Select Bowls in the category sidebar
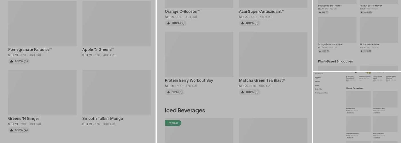 pyautogui.click(x=317, y=85)
